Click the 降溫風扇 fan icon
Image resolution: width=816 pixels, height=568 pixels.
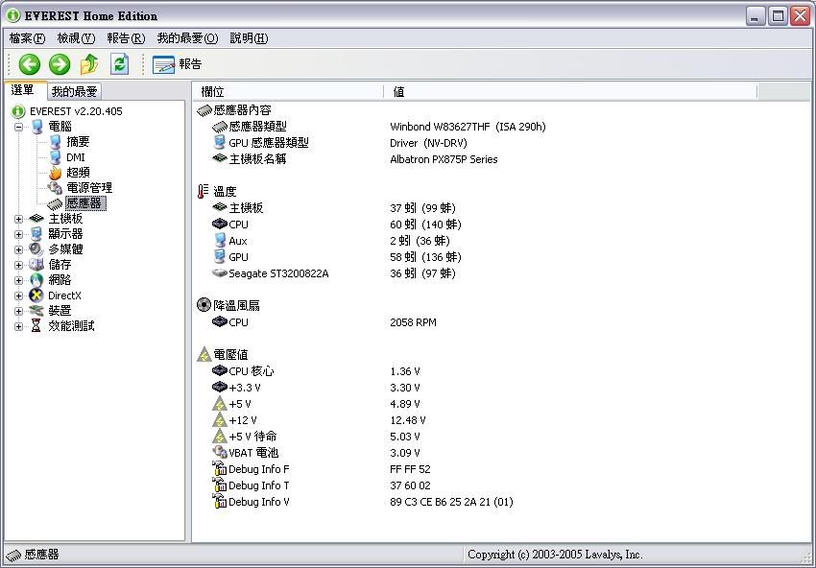click(x=204, y=305)
